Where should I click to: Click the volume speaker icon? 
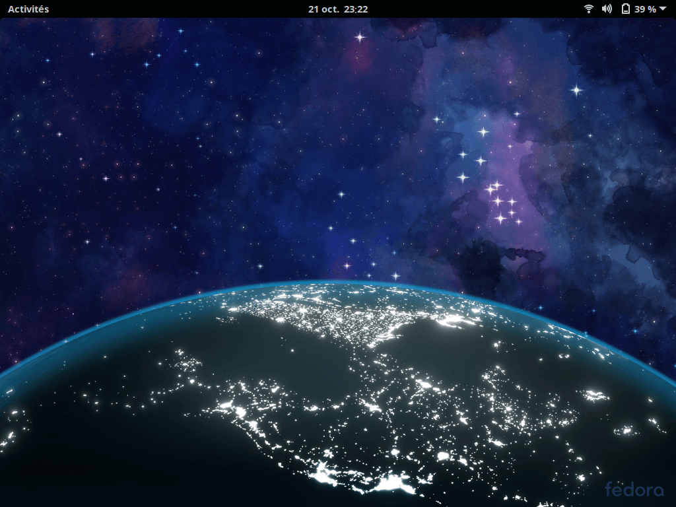coord(607,9)
